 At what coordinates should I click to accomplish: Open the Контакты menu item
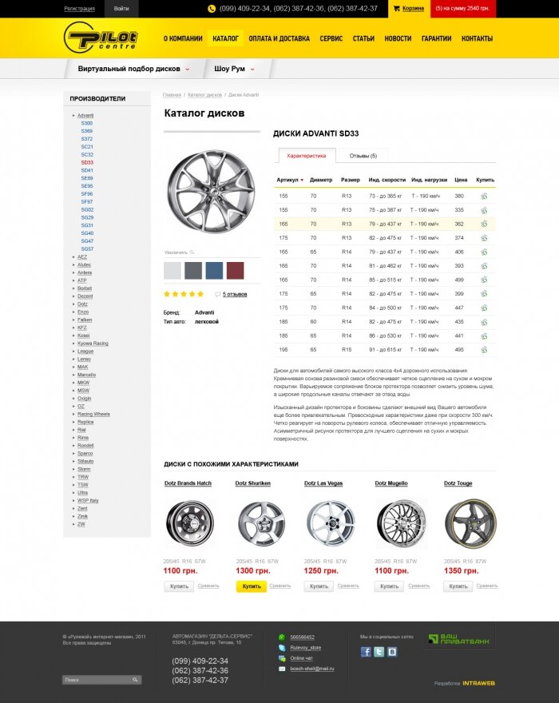[477, 38]
